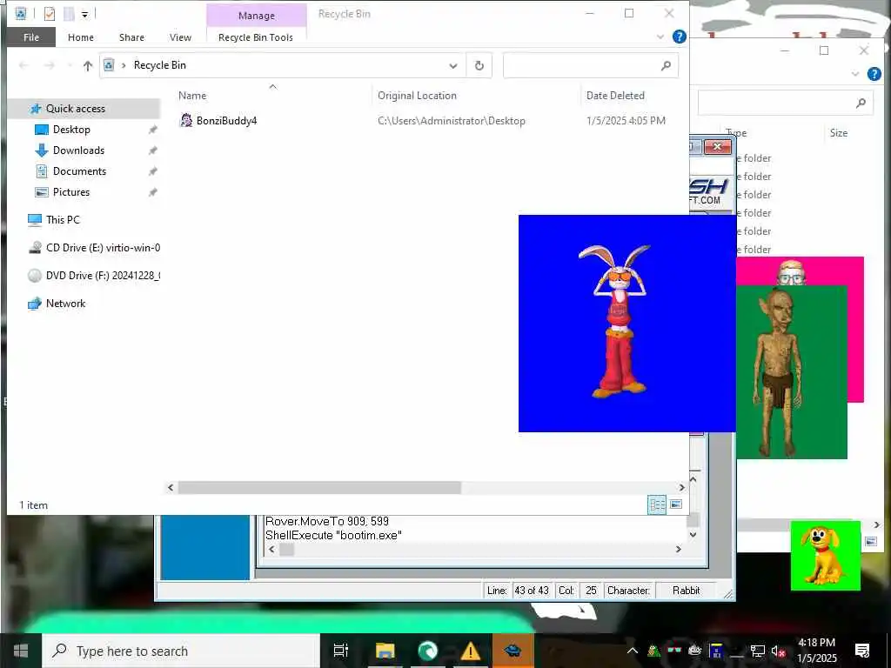Screen dimensions: 891x668
Task: Click the yellow warning taskbar icon
Action: tap(471, 651)
